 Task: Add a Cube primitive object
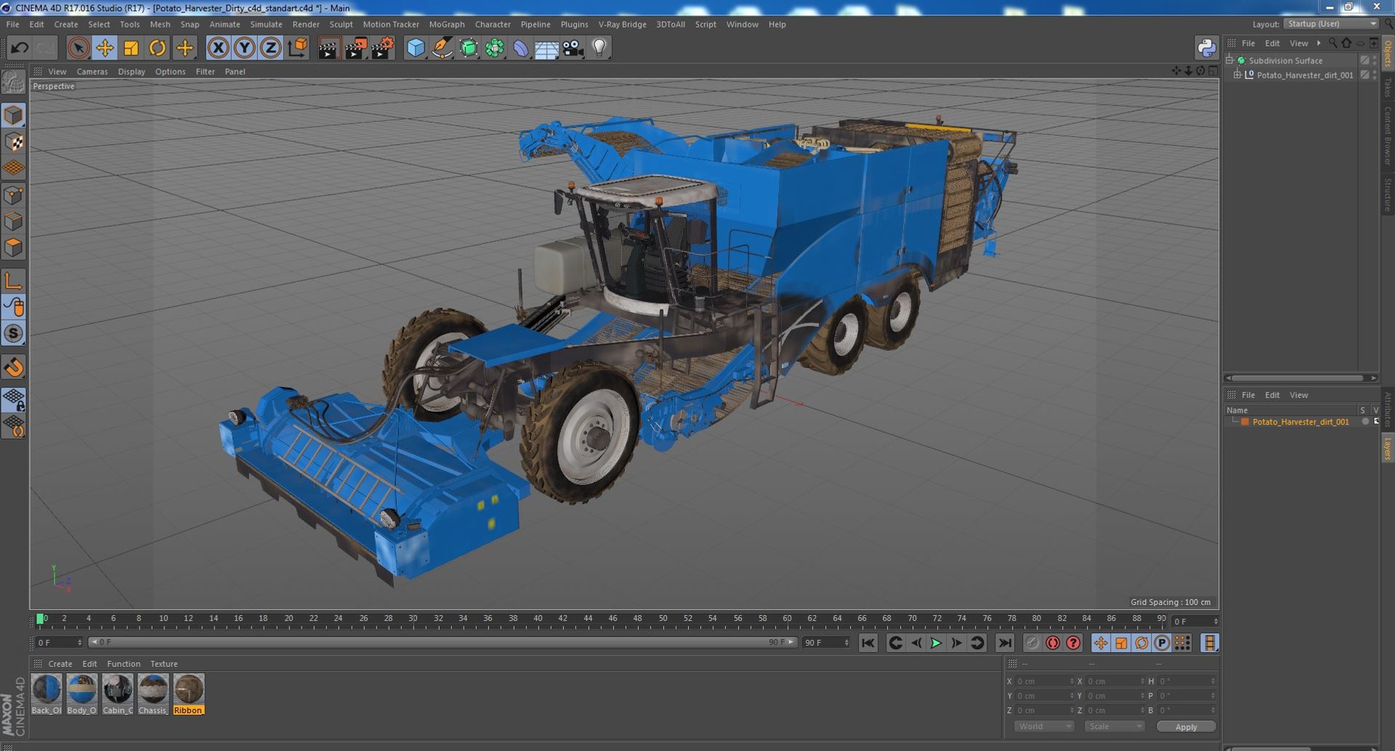coord(416,48)
